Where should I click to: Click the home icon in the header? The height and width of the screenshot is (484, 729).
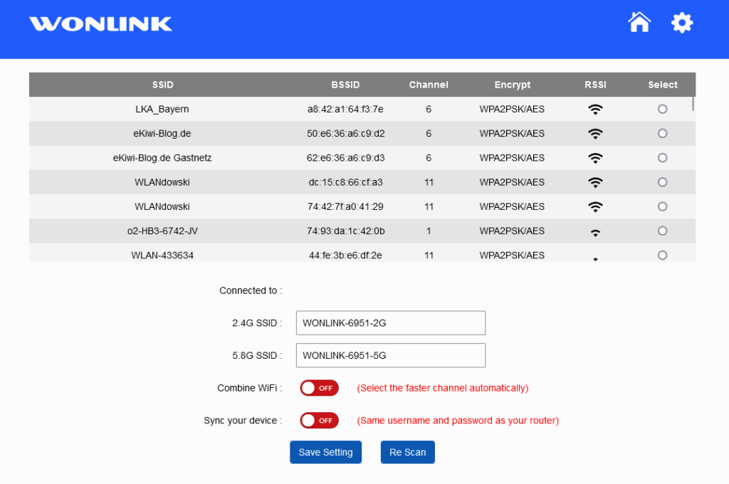639,22
